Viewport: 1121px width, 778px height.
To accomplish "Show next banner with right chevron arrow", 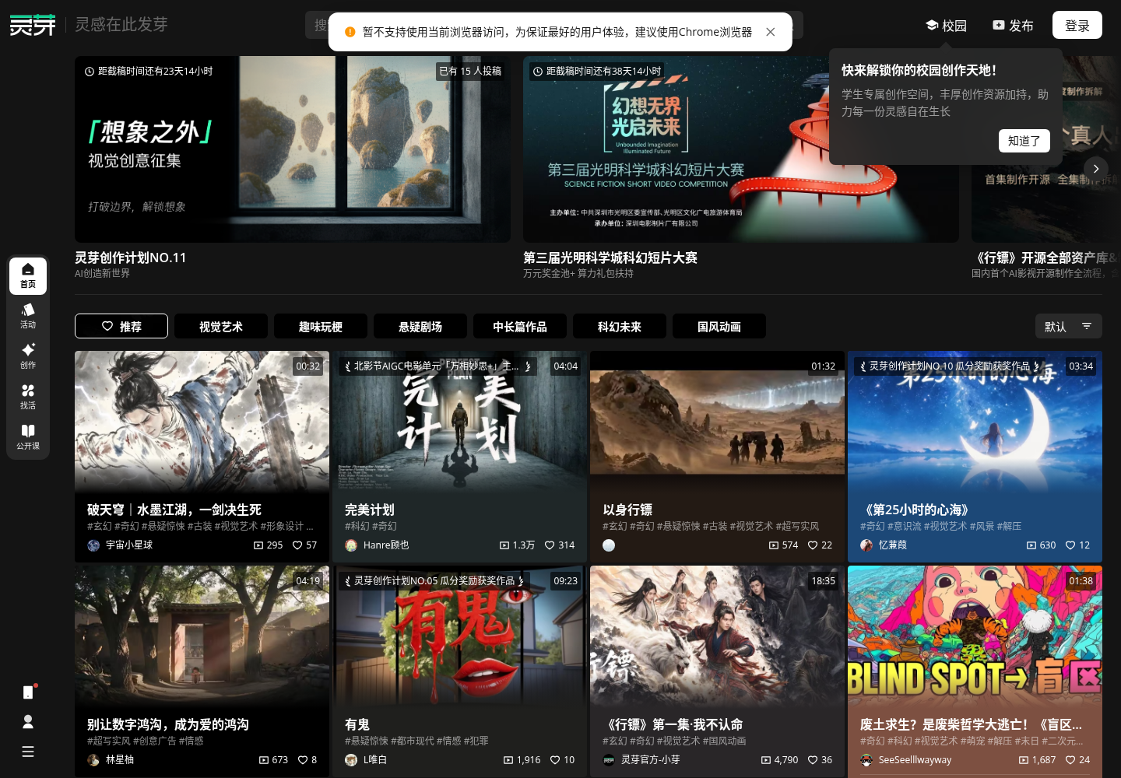I will pyautogui.click(x=1096, y=169).
